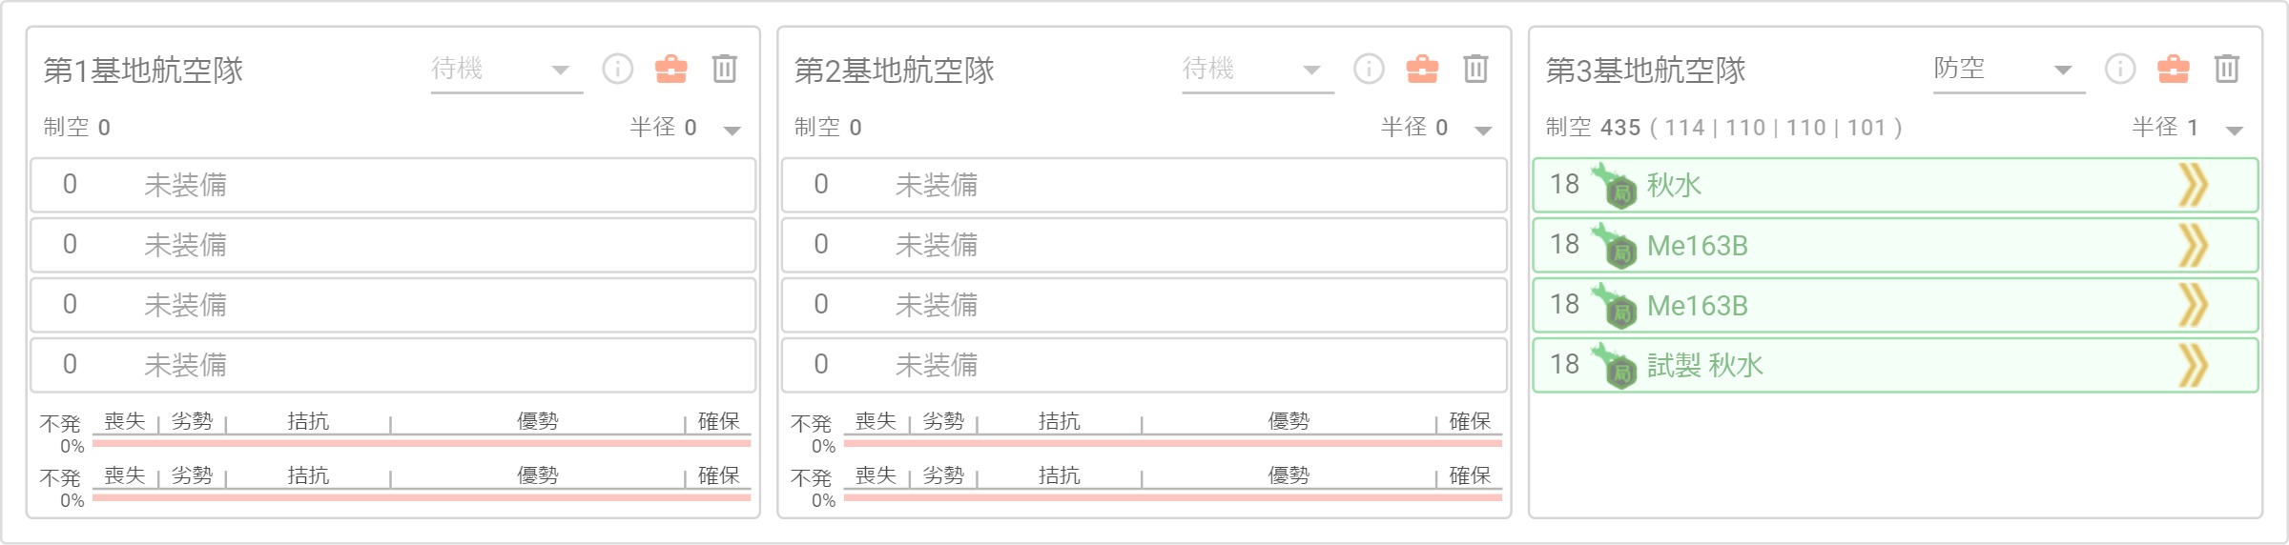2289x545 pixels.
Task: Open info for 第3基地航空隊
Action: coord(2120,69)
